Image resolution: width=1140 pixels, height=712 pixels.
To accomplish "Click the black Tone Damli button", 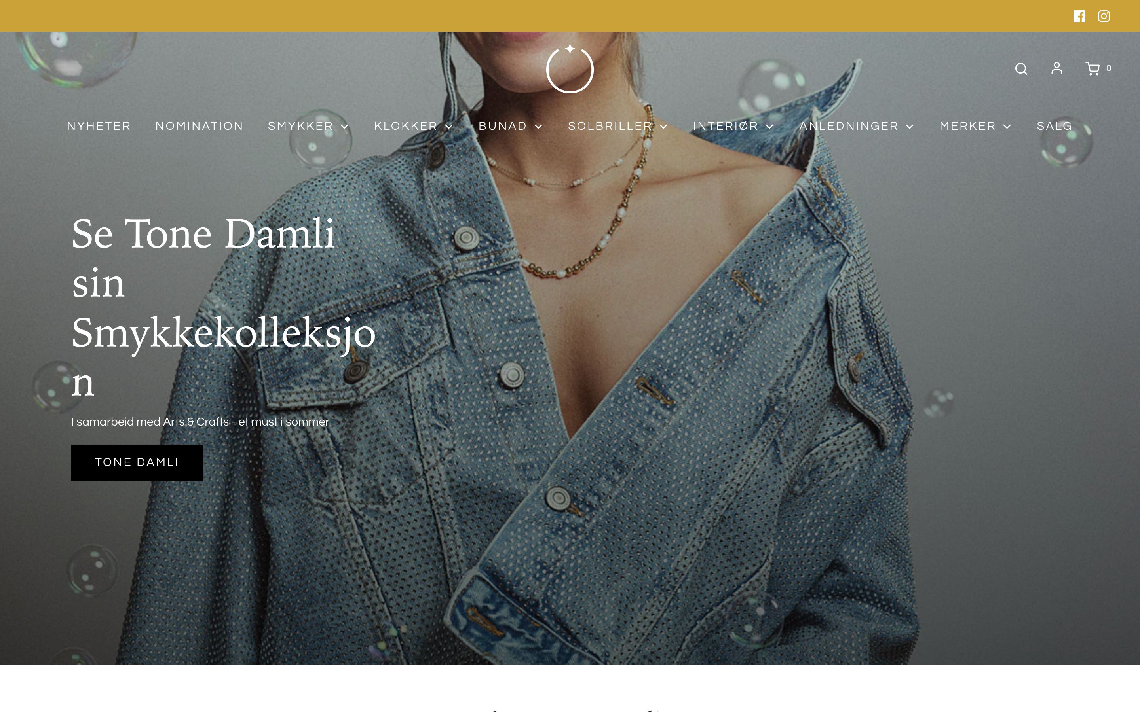I will [x=137, y=462].
